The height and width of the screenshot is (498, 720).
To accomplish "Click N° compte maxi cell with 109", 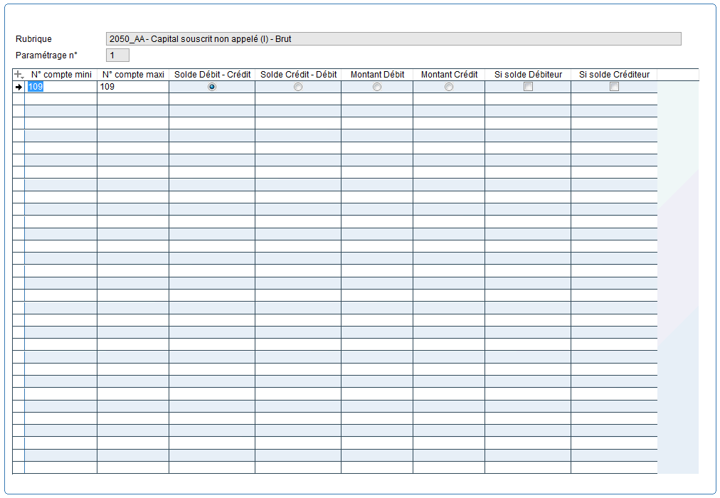I will 133,87.
